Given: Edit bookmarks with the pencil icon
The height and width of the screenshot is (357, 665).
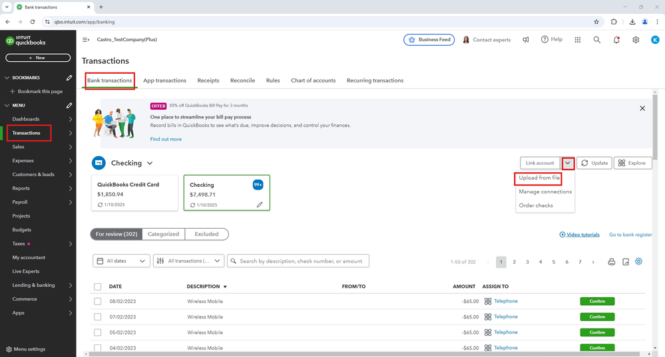Looking at the screenshot, I should (69, 78).
